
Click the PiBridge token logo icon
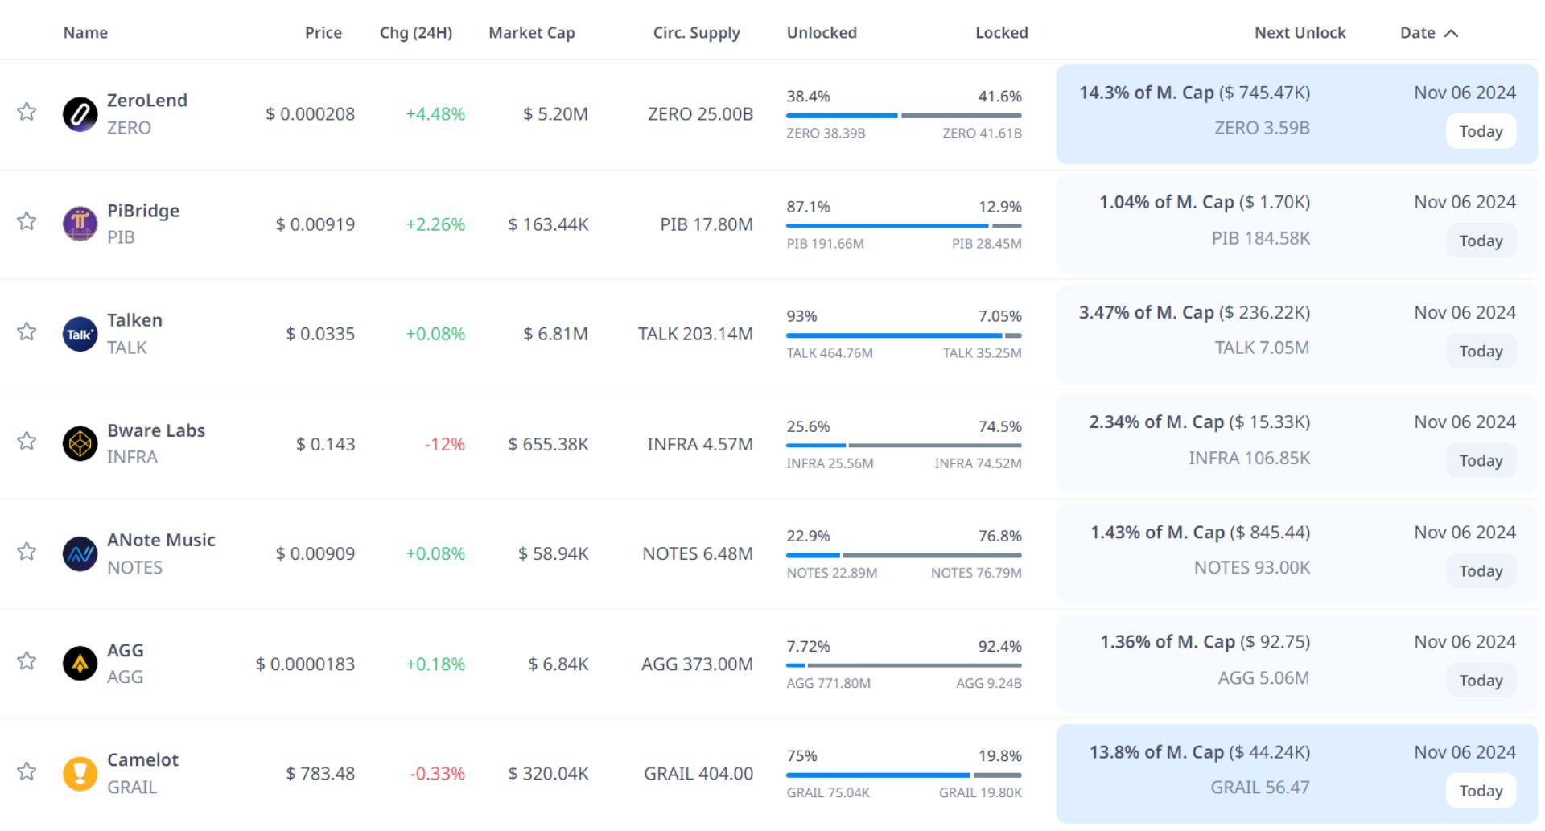tap(80, 224)
